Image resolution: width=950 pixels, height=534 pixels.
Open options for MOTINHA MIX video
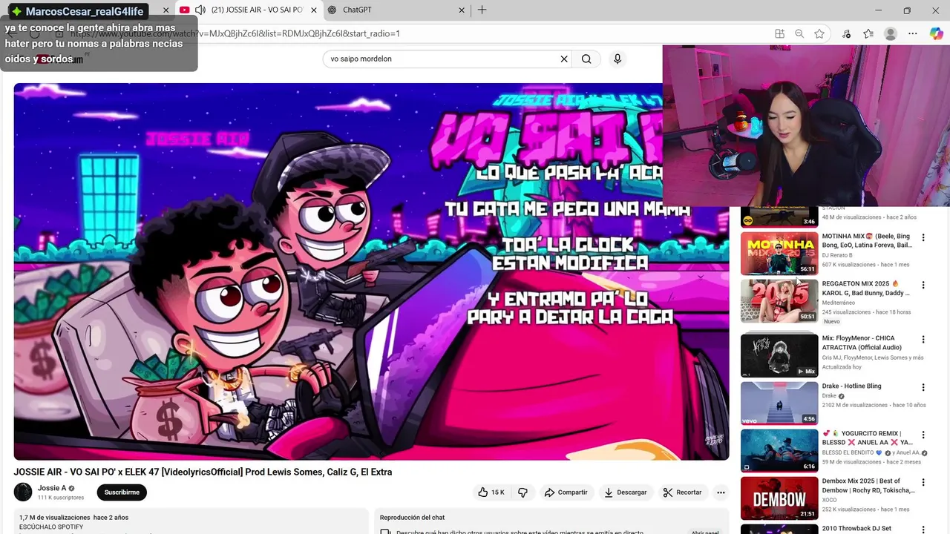(x=923, y=238)
